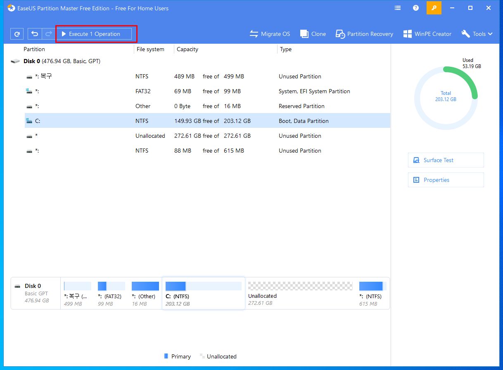
Task: Select the FAT32 EFI System Partition row
Action: point(207,91)
